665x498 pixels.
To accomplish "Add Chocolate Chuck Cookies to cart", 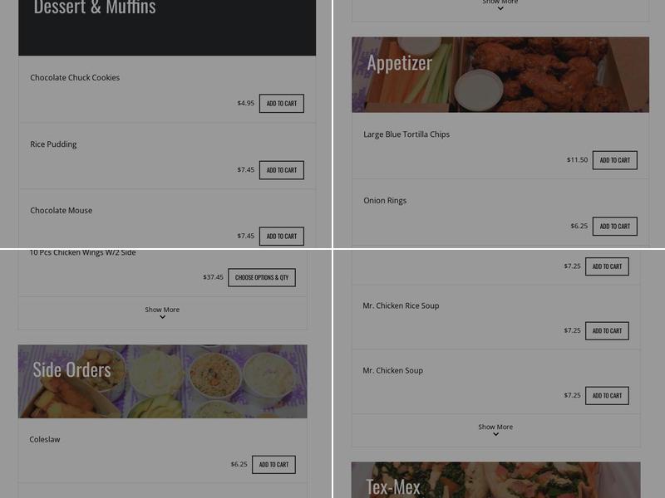I will [x=282, y=103].
